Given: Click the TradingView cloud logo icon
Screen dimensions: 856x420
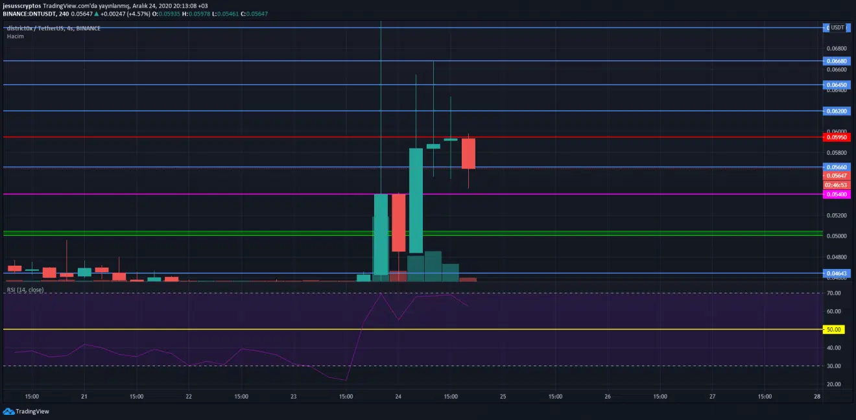Looking at the screenshot, I should pos(8,411).
